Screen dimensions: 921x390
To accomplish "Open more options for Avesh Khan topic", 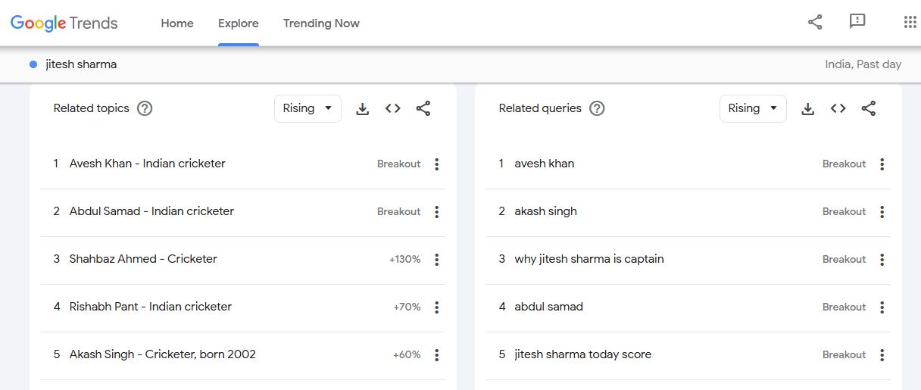I will coord(436,164).
